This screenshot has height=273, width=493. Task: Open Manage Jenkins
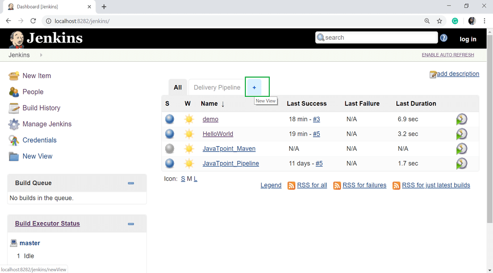point(47,124)
